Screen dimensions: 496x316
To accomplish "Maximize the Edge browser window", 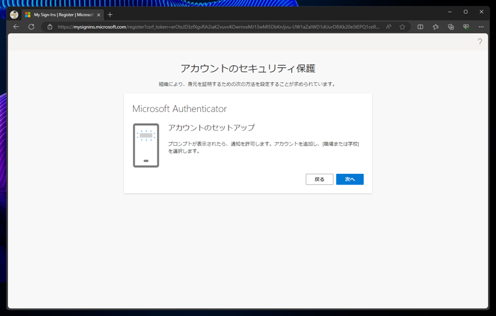I will [x=465, y=12].
